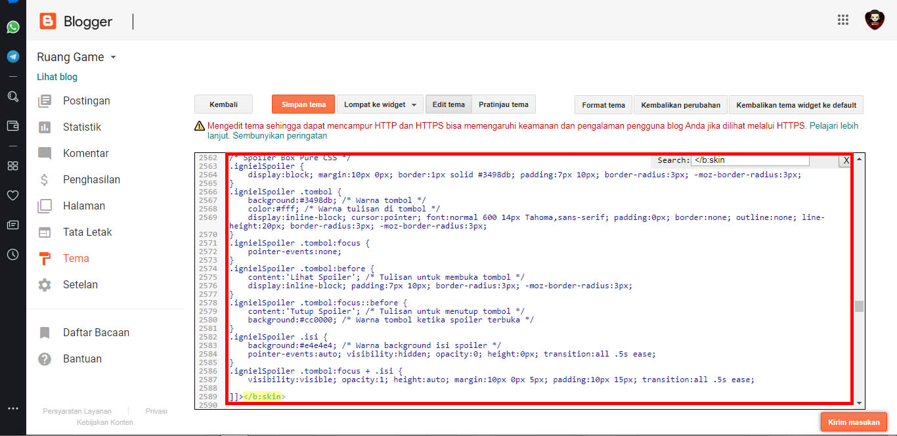The width and height of the screenshot is (897, 436).
Task: Click the Setelan gear icon
Action: click(45, 285)
